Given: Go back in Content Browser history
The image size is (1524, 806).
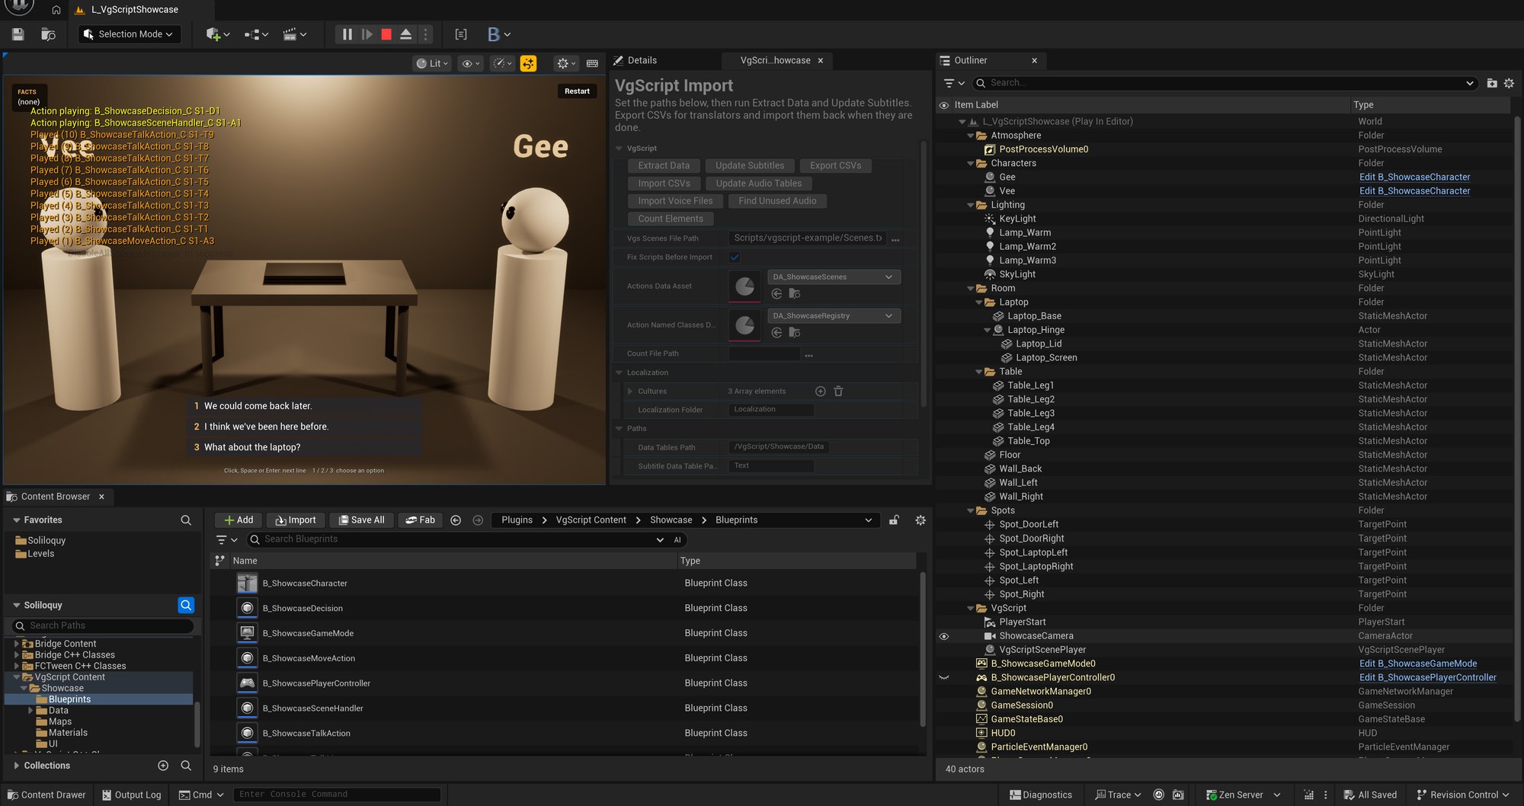Looking at the screenshot, I should [456, 520].
